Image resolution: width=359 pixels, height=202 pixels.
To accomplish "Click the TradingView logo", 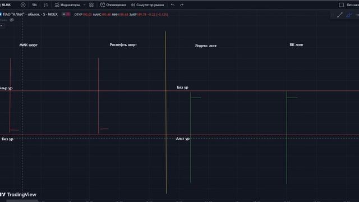I will (x=19, y=195).
